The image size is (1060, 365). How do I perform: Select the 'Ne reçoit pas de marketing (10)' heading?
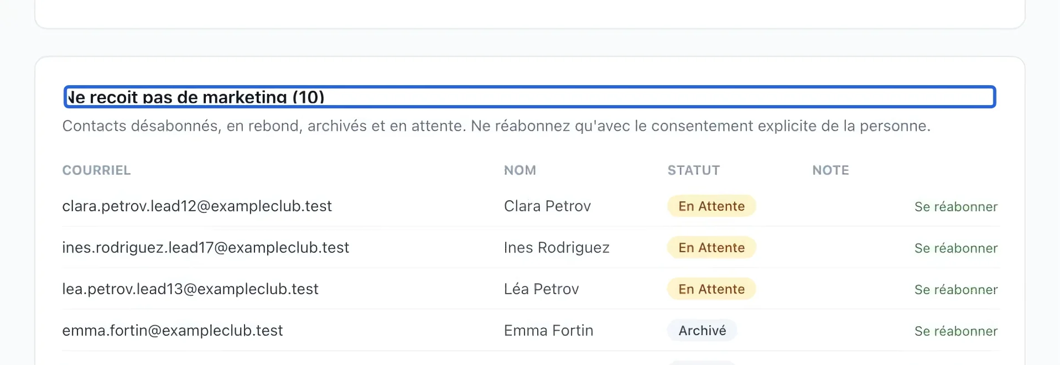529,97
